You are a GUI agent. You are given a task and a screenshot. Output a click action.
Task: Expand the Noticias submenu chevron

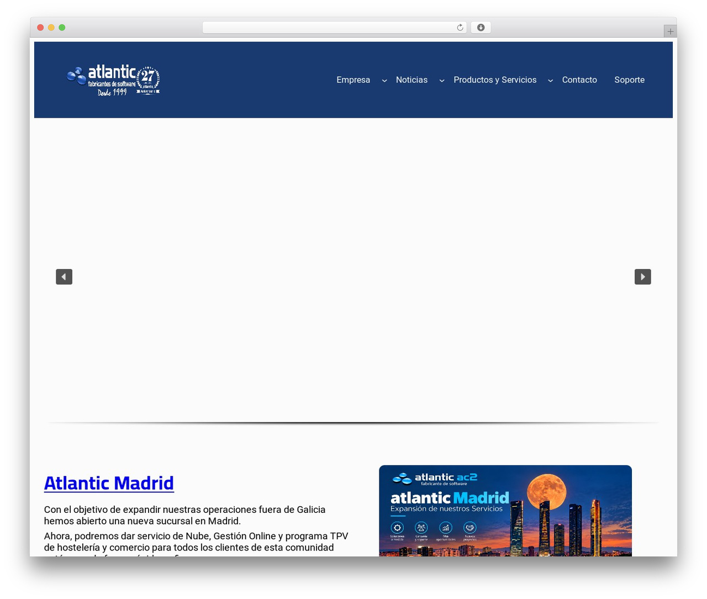click(442, 81)
